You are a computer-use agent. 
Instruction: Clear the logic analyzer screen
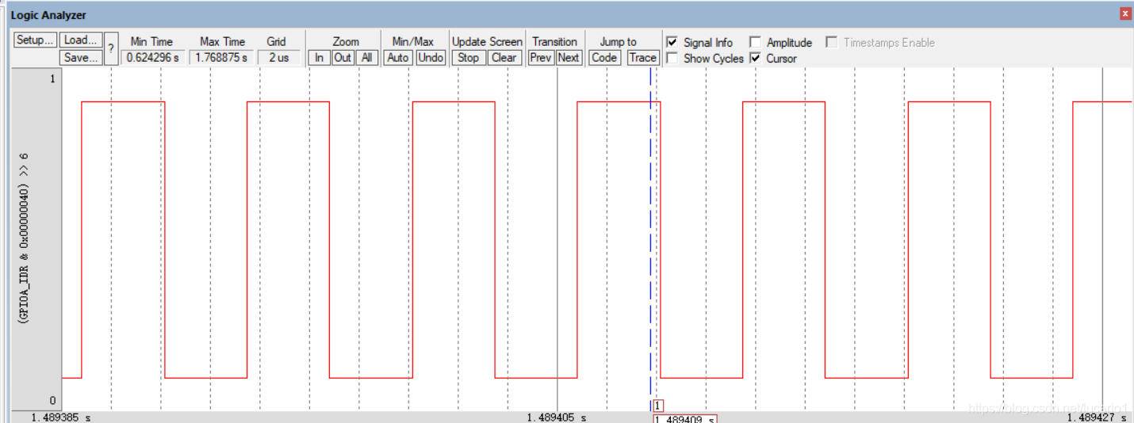504,57
